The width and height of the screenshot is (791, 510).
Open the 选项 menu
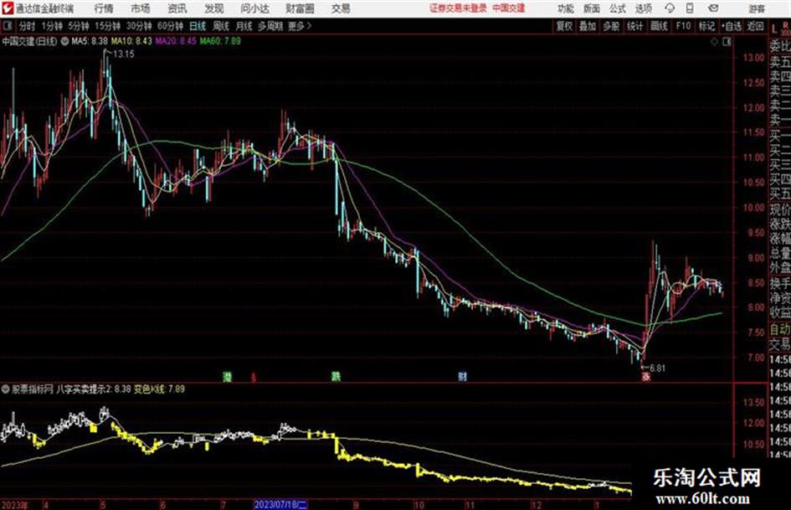[x=644, y=8]
